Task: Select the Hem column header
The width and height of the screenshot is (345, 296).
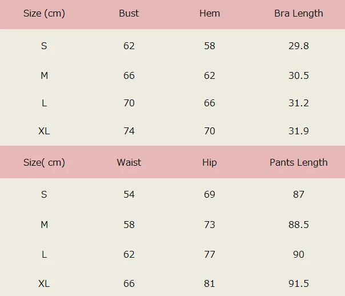Action: (210, 14)
